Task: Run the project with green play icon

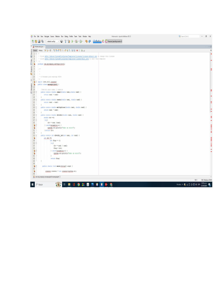Action: pos(72,41)
